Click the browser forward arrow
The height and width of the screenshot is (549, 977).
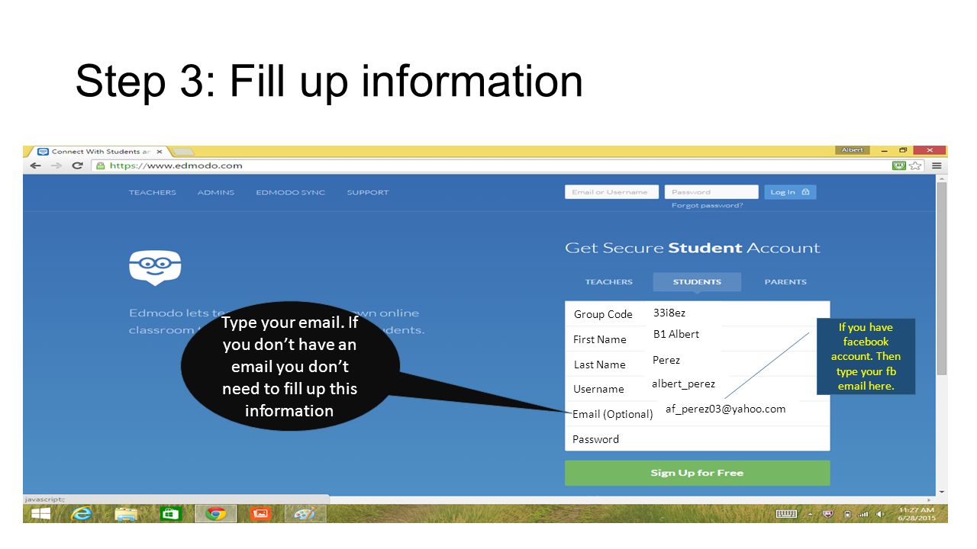point(56,165)
